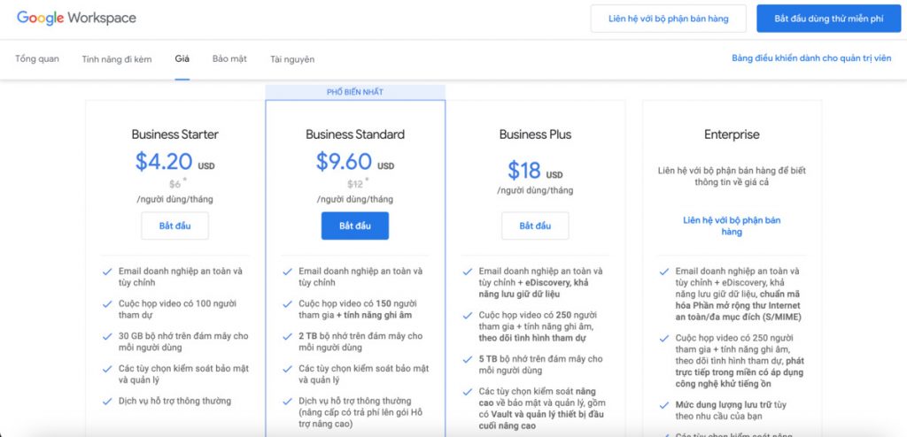Select the 'Enterprise' plan title
The image size is (907, 437).
click(x=732, y=134)
